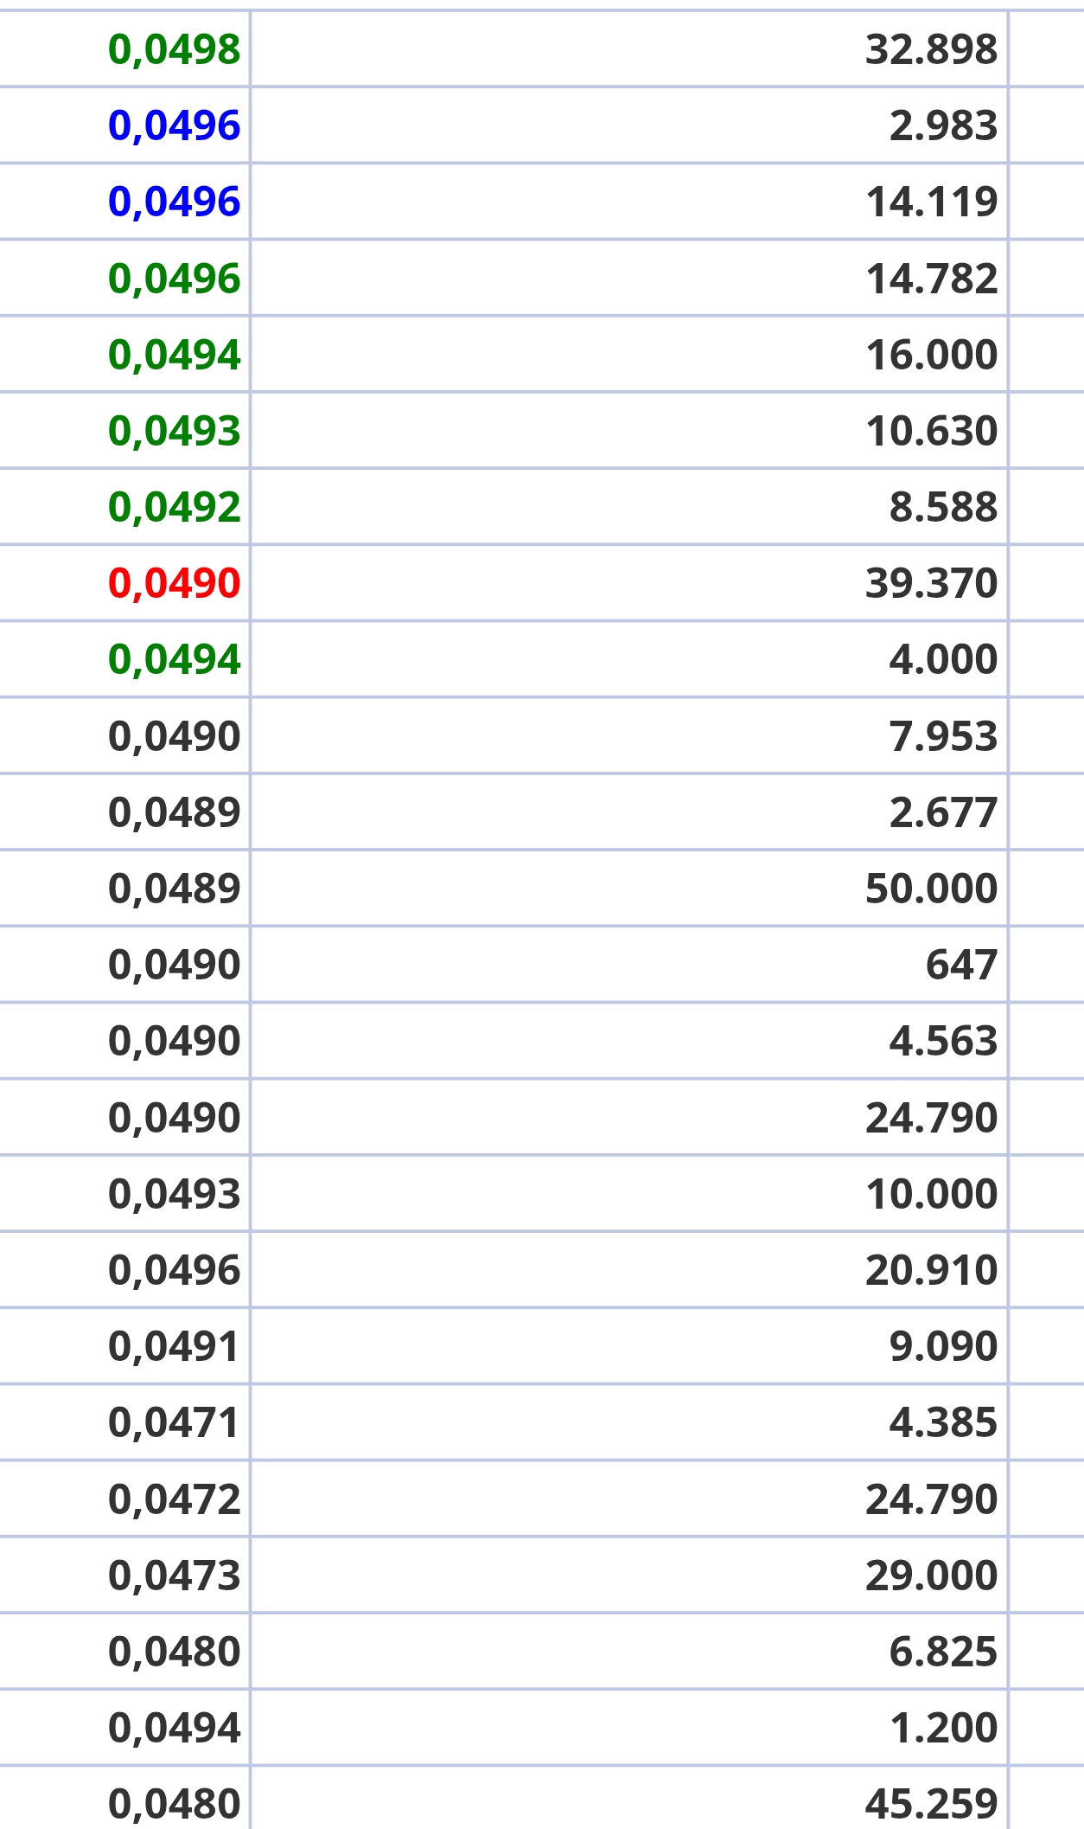The height and width of the screenshot is (1829, 1084).
Task: Select the green 0,0496 price cell
Action: (175, 279)
